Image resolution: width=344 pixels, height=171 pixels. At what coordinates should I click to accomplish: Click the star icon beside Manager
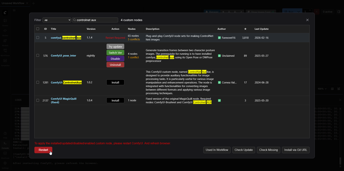click(x=223, y=12)
